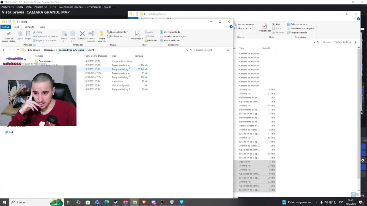Open Editar menu in OBS

coord(19,7)
